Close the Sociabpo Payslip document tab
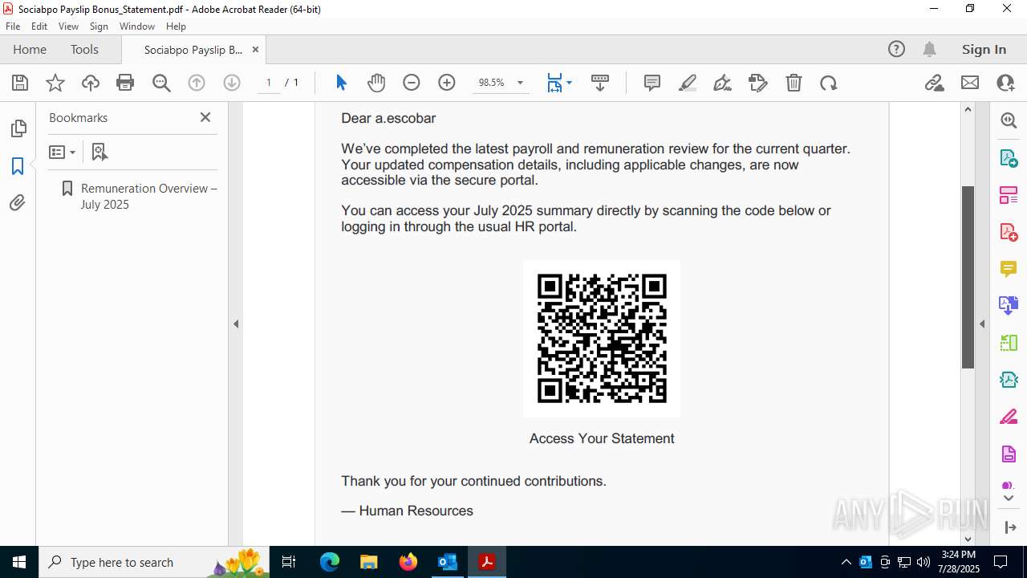This screenshot has height=578, width=1027. 255,50
